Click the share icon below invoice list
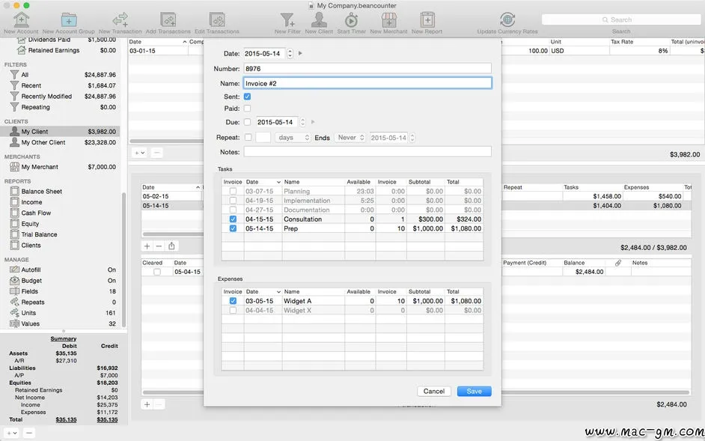The width and height of the screenshot is (705, 441). (x=171, y=246)
